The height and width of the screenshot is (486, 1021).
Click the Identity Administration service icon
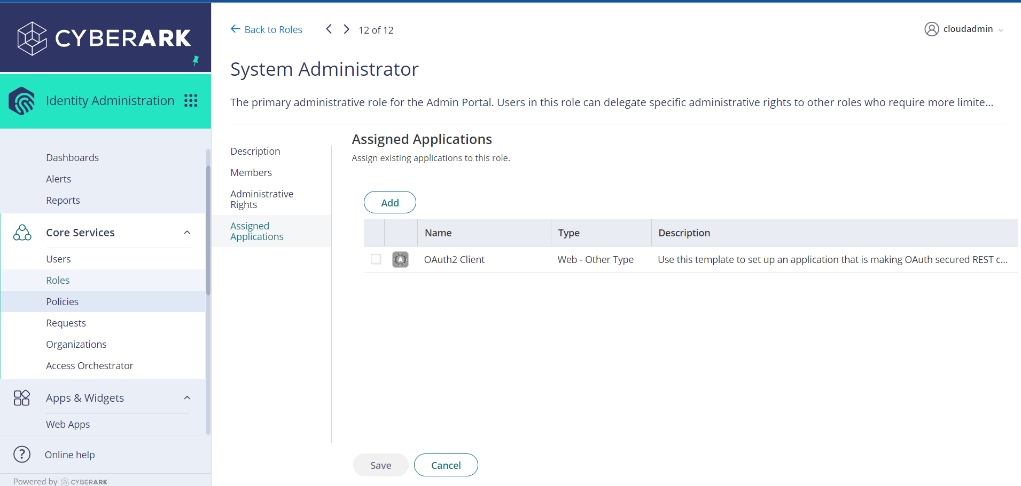click(x=22, y=100)
